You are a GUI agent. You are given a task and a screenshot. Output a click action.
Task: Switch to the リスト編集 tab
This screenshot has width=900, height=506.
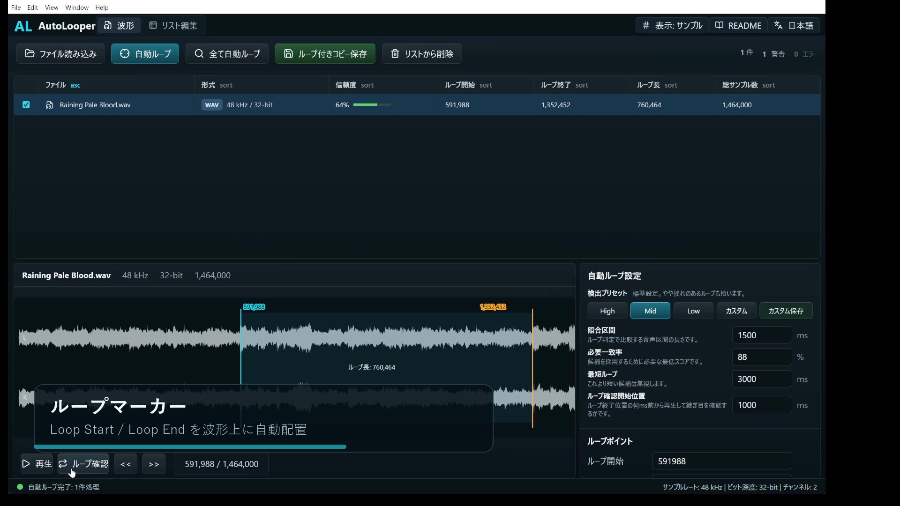click(173, 25)
